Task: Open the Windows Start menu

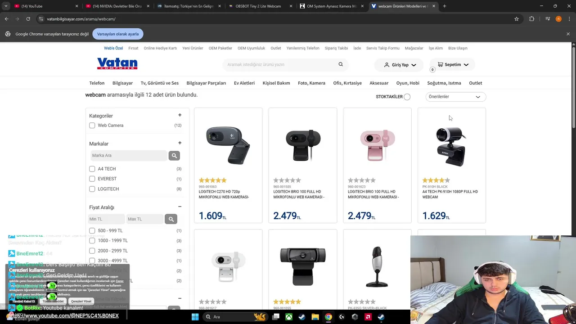Action: coord(195,317)
